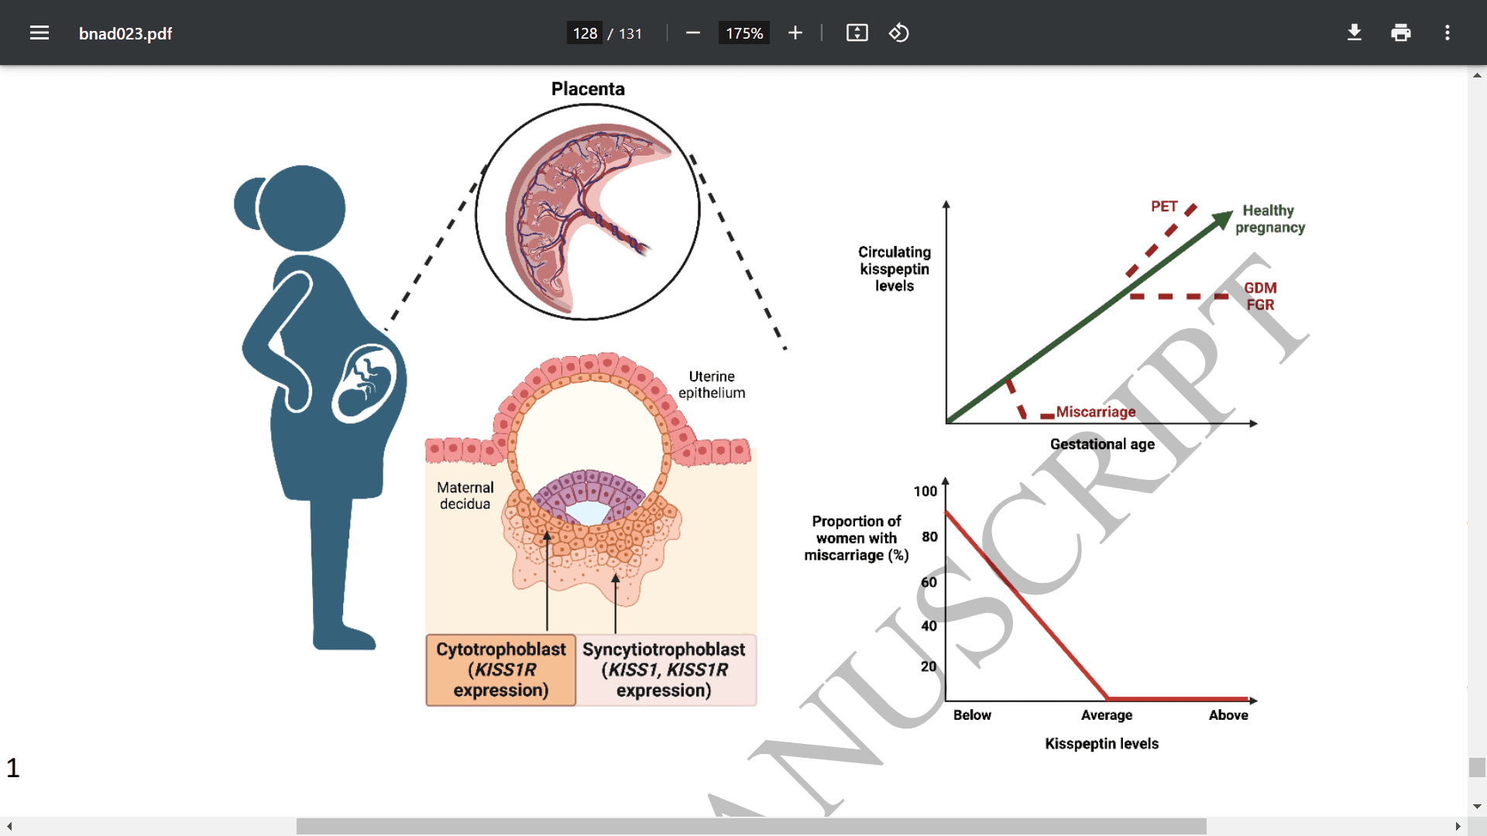Viewport: 1487px width, 836px height.
Task: Click the 'PET' graph label
Action: (x=1164, y=207)
